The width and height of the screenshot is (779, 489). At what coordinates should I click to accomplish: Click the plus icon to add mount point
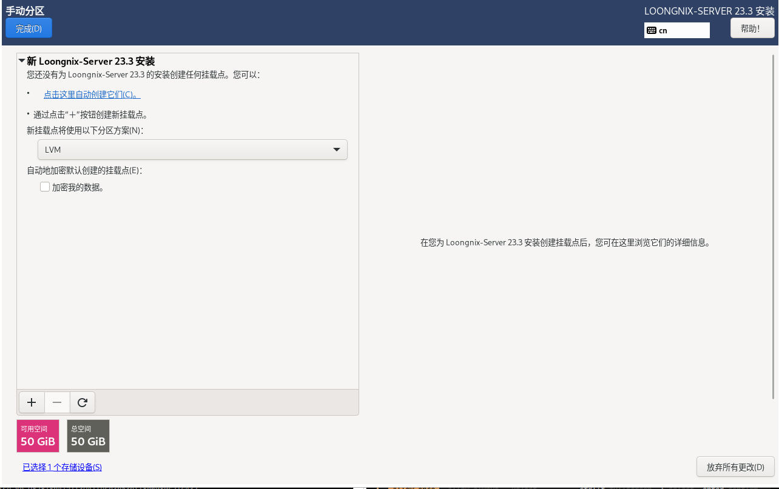[32, 402]
